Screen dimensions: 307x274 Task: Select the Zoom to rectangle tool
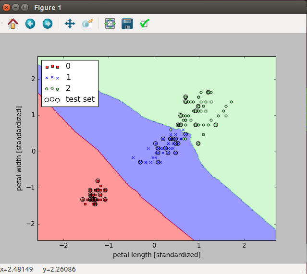coord(87,24)
